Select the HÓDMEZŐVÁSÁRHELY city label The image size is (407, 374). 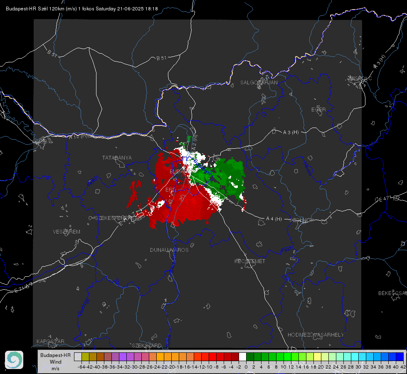(316, 335)
